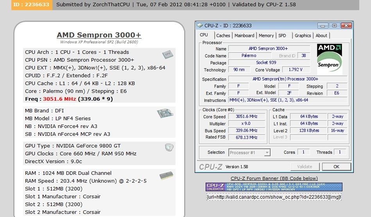This screenshot has width=371, height=217.
Task: Click the Cores count field
Action: click(x=304, y=152)
